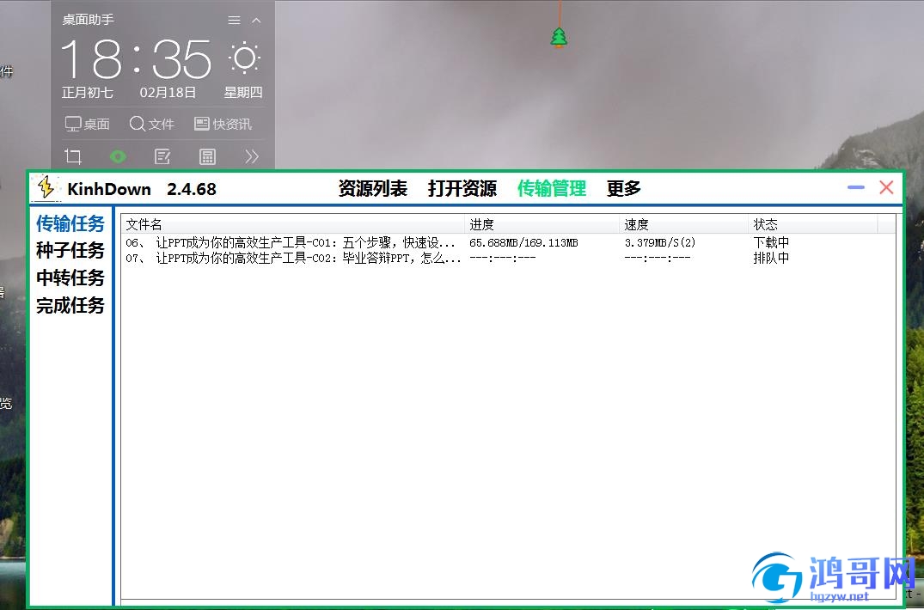Collapse the desktop assistant widget
This screenshot has height=610, width=924.
coord(256,21)
